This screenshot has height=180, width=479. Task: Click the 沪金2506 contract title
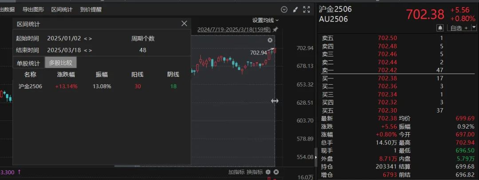[x=335, y=9]
